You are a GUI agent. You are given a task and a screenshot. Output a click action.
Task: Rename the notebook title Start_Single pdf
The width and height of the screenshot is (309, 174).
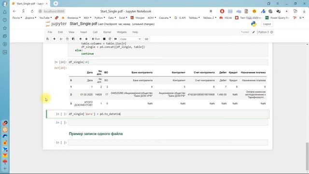click(84, 24)
